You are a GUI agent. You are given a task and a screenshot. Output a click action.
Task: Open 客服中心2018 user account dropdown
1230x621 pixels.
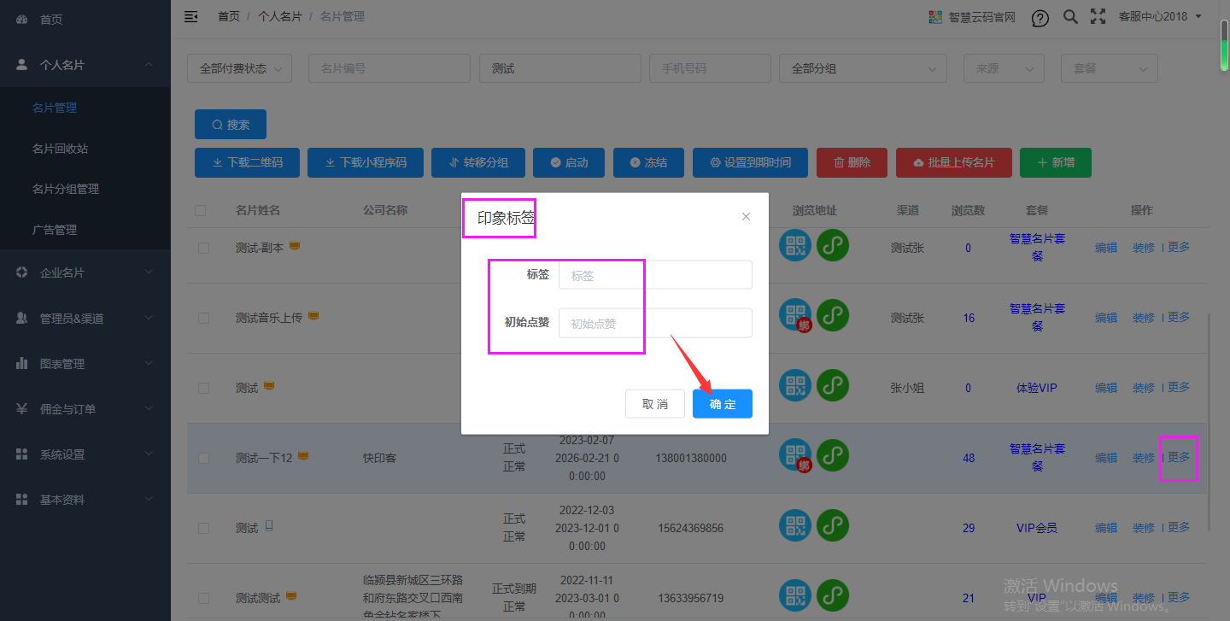[x=1159, y=16]
